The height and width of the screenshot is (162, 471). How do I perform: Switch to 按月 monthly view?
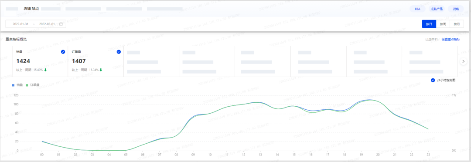click(x=457, y=24)
